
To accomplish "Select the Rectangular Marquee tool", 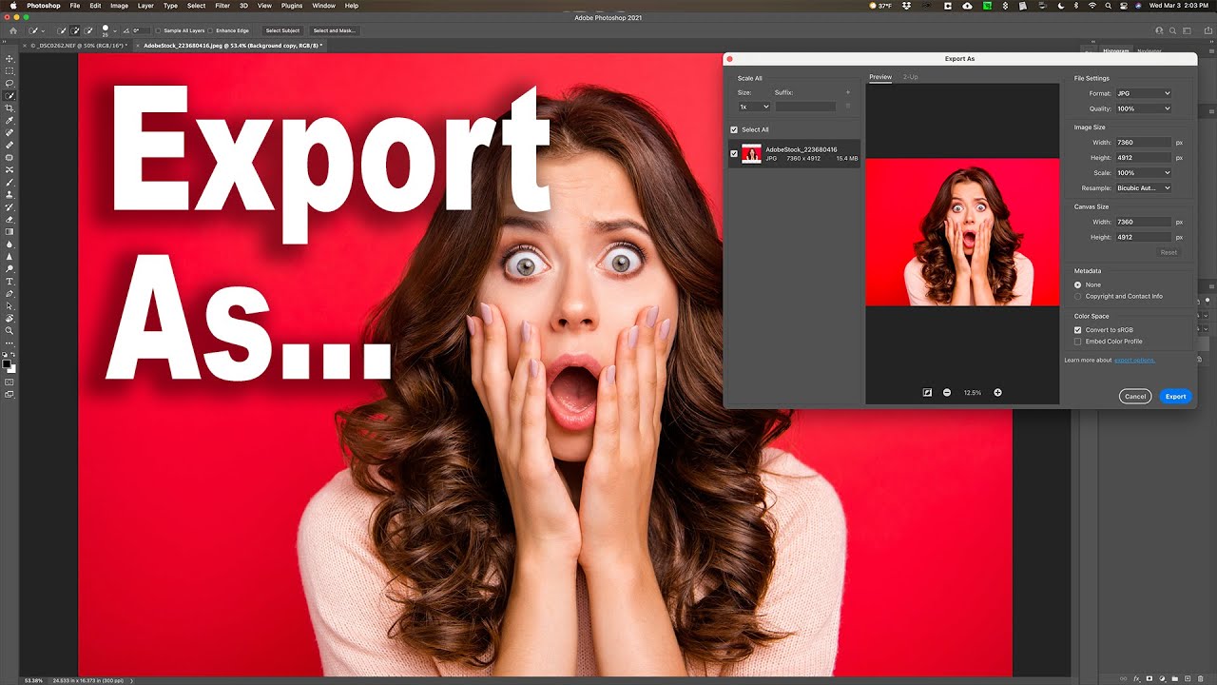I will point(10,71).
